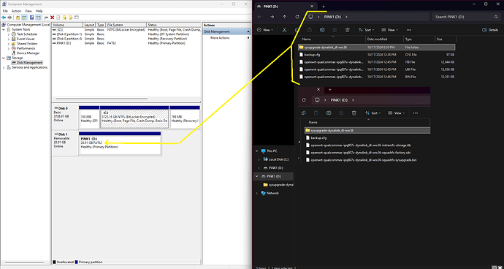This screenshot has height=269, width=504.
Task: Sort by the Volume column header
Action: click(67, 25)
